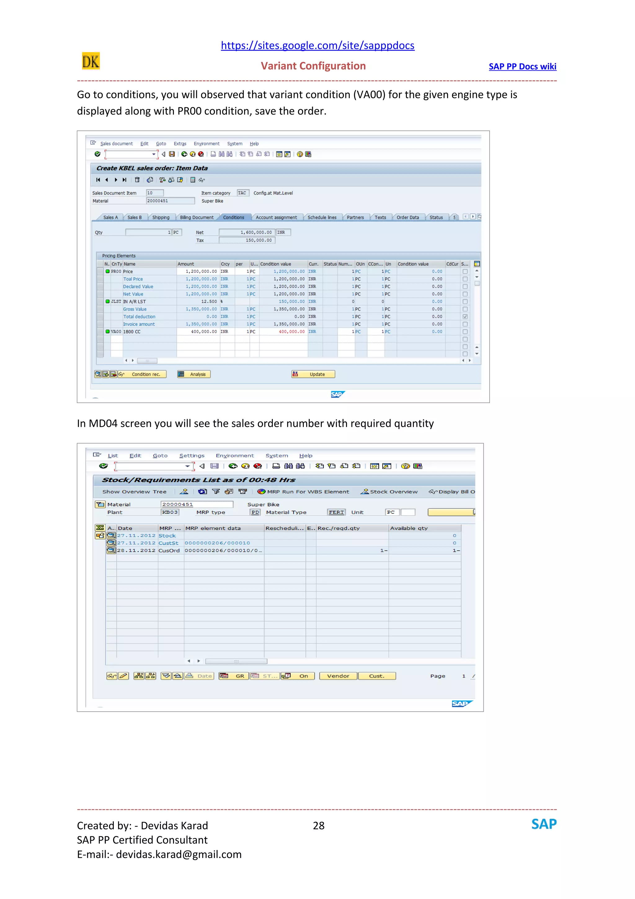
Task: Toggle the checkbox in VA00 1800 CC row
Action: pos(465,332)
